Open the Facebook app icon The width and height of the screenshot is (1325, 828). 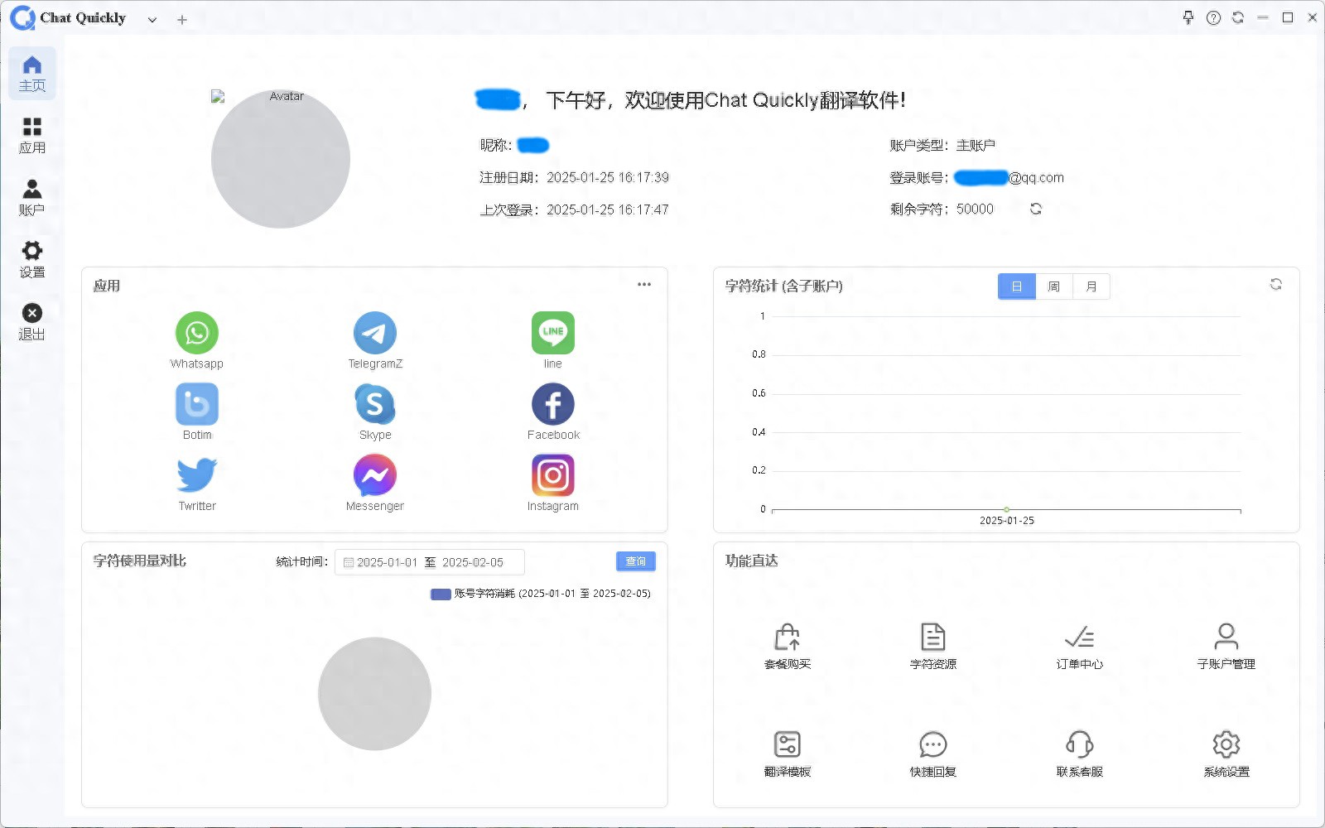tap(553, 404)
